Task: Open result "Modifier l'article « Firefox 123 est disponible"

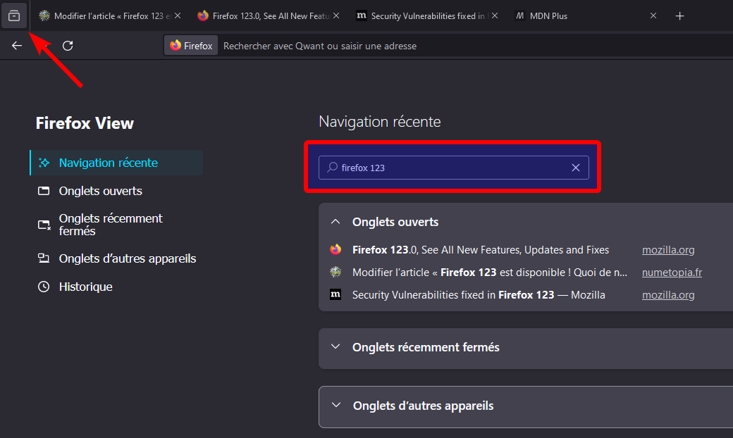Action: coord(490,273)
